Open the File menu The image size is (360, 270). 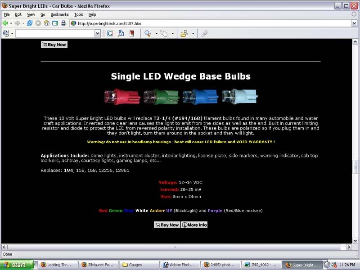pos(7,14)
